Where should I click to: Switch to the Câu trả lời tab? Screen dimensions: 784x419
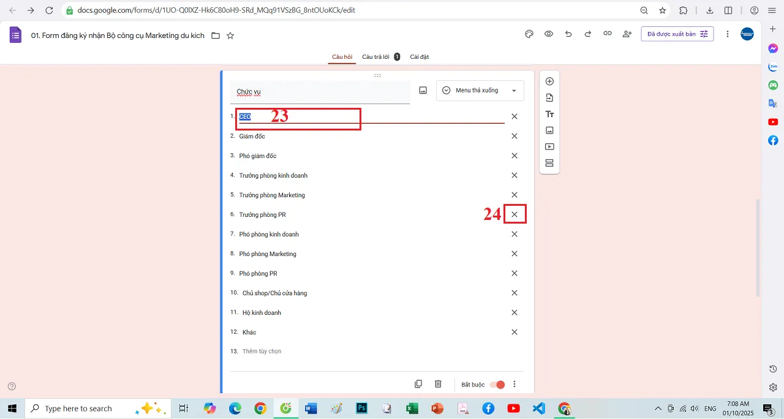376,56
